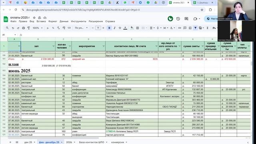Open horizontal align dropdown

click(152, 28)
